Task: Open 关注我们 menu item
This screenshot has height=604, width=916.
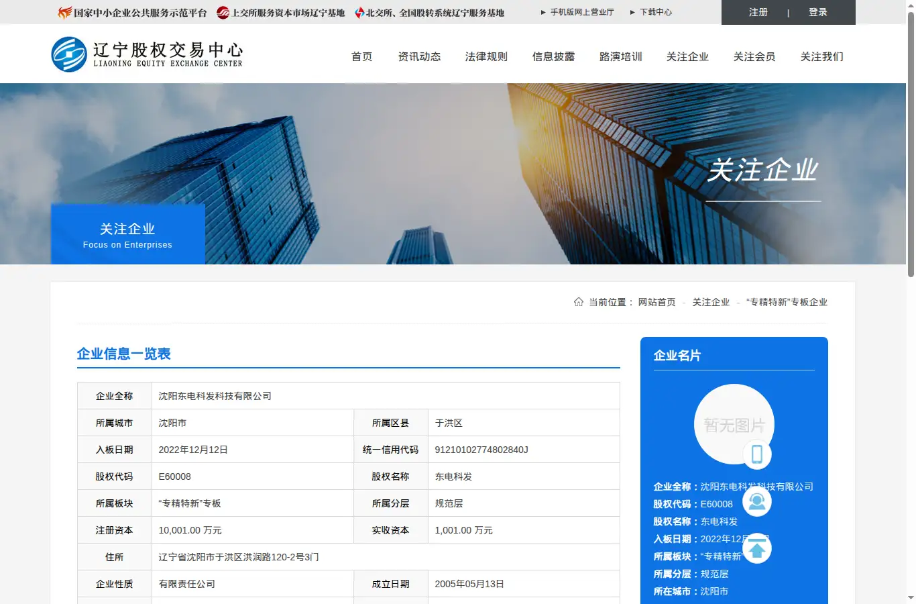Action: 822,56
